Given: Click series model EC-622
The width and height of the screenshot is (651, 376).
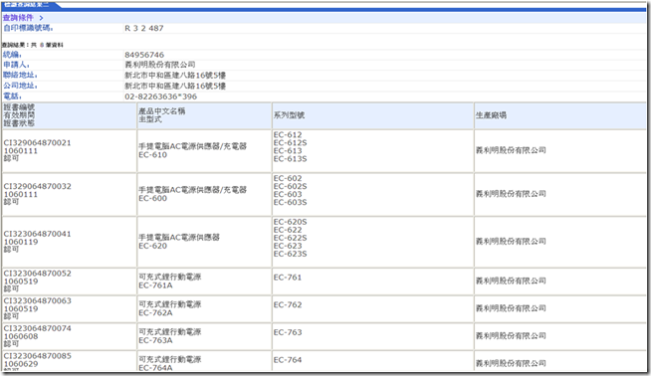Looking at the screenshot, I should coord(288,230).
